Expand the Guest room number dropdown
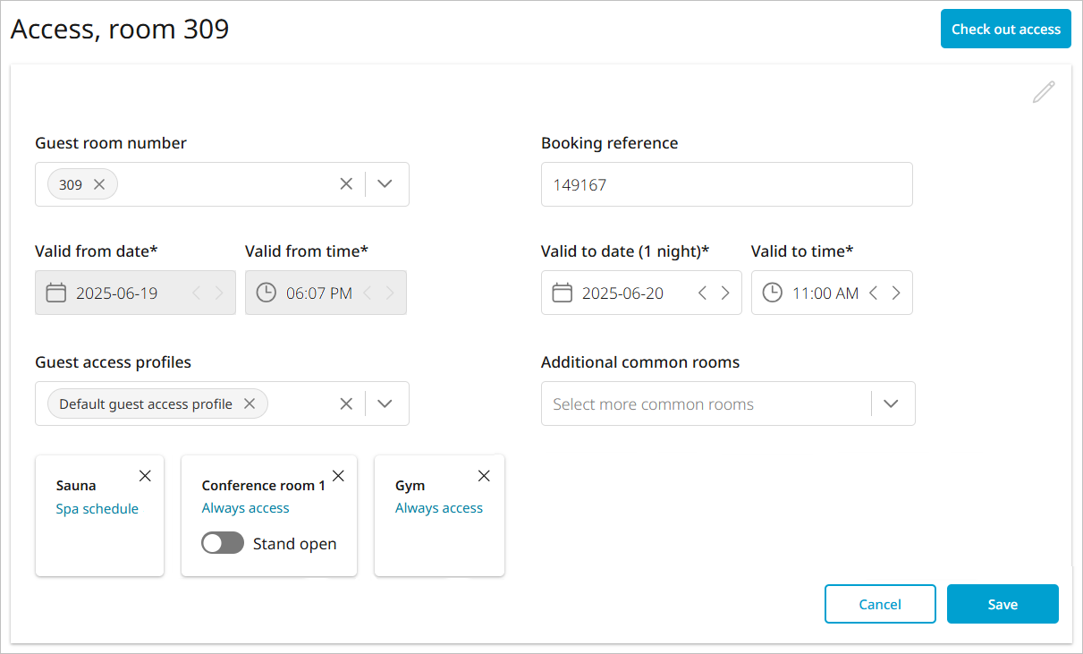Image resolution: width=1083 pixels, height=654 pixels. [385, 184]
